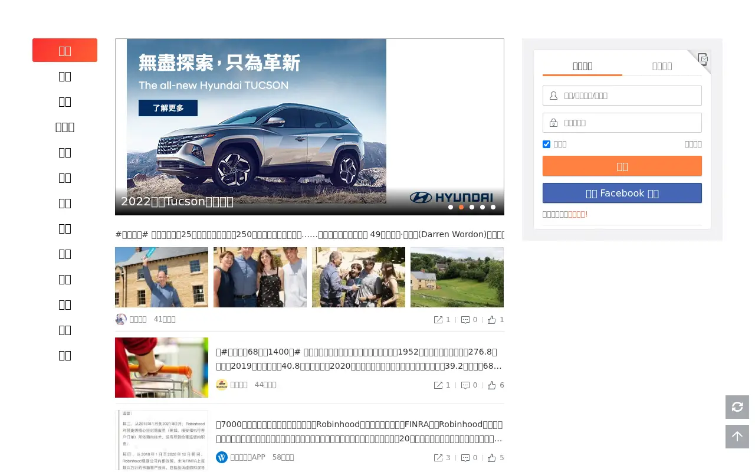Open the photo of the man waving by the house
Image resolution: width=755 pixels, height=472 pixels.
[x=162, y=277]
